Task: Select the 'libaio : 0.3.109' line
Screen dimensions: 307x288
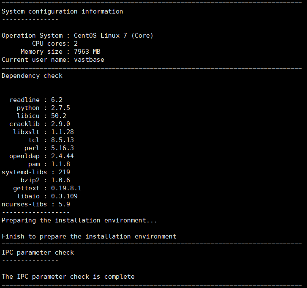Action: 47,196
